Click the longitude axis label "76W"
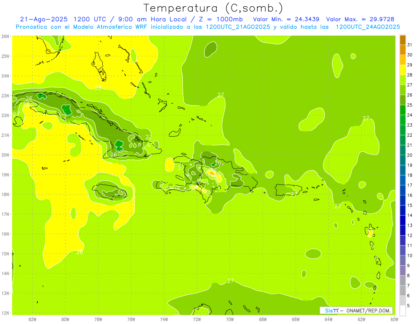 131,319
